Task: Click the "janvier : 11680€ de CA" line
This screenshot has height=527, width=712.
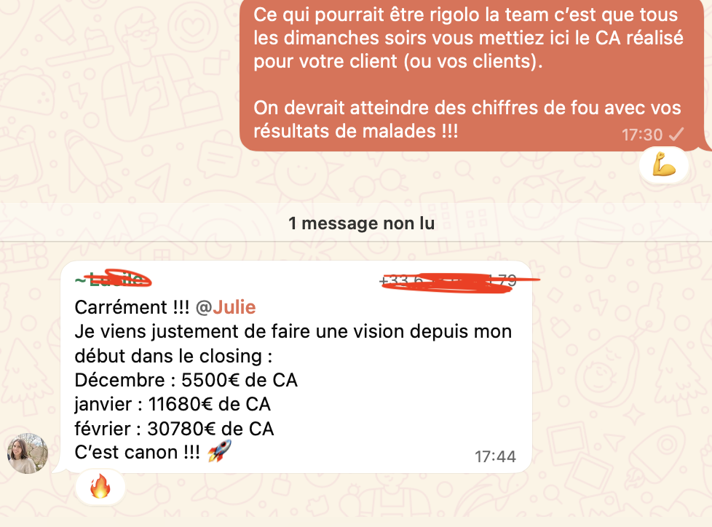Action: coord(173,405)
